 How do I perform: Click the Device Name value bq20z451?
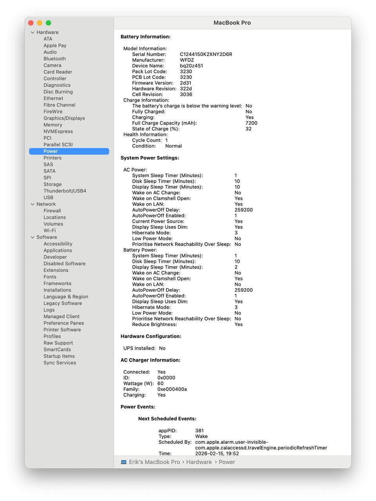192,66
